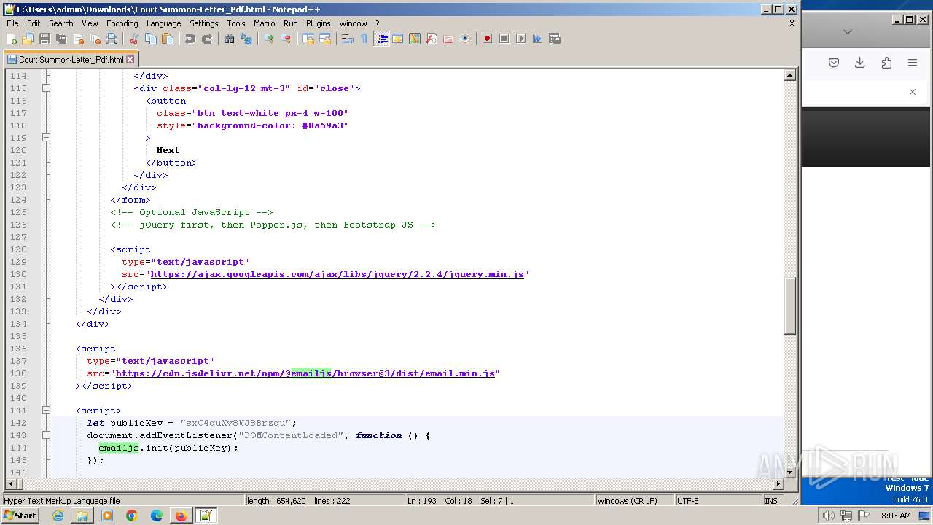Open Chrome from the taskbar
The height and width of the screenshot is (525, 933).
click(131, 516)
